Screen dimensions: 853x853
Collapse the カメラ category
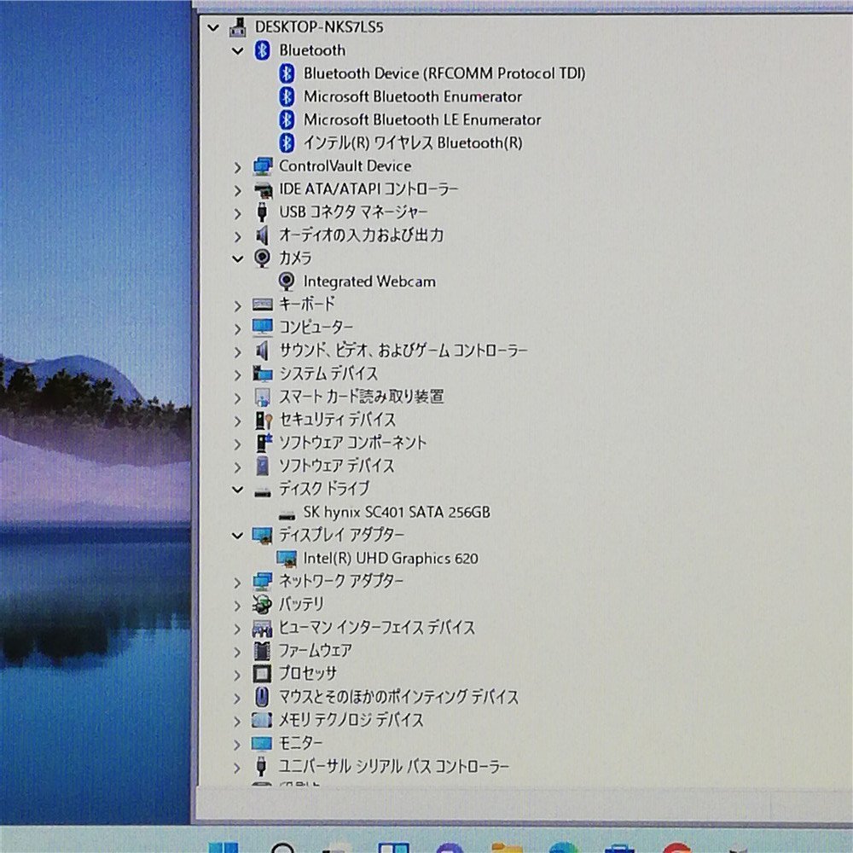pyautogui.click(x=237, y=259)
